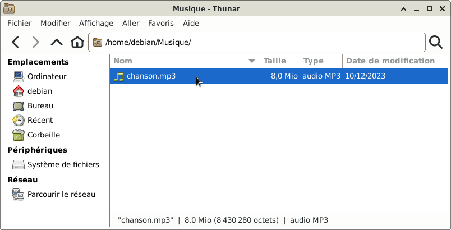Select Récent label in the sidebar

pyautogui.click(x=40, y=120)
